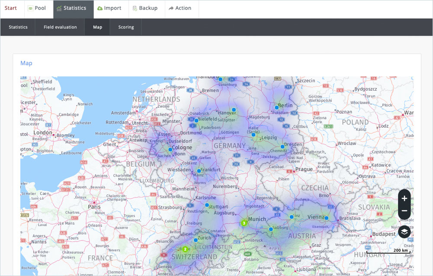433x276 pixels.
Task: Open the Scoring sub-tab
Action: (126, 27)
